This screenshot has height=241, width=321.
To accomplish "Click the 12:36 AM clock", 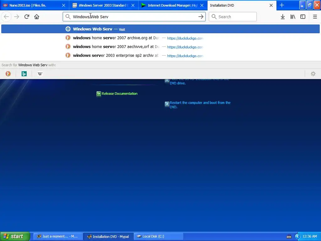I will coord(309,236).
